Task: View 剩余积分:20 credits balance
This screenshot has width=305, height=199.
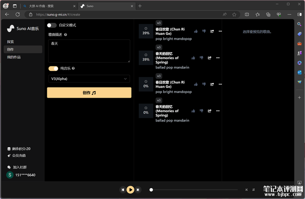Action: pyautogui.click(x=19, y=149)
